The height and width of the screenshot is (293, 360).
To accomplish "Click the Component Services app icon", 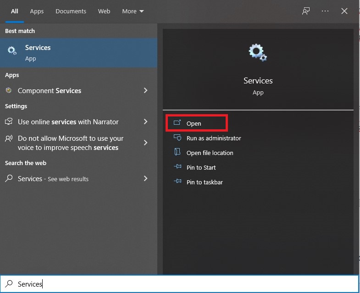I will click(9, 90).
